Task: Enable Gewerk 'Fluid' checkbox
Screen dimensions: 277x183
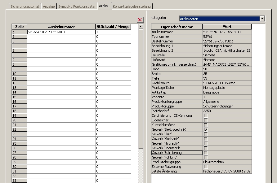Action: point(206,134)
